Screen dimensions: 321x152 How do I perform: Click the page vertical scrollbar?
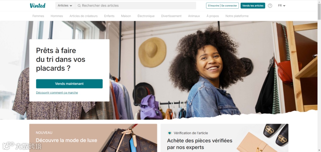pos(319,76)
